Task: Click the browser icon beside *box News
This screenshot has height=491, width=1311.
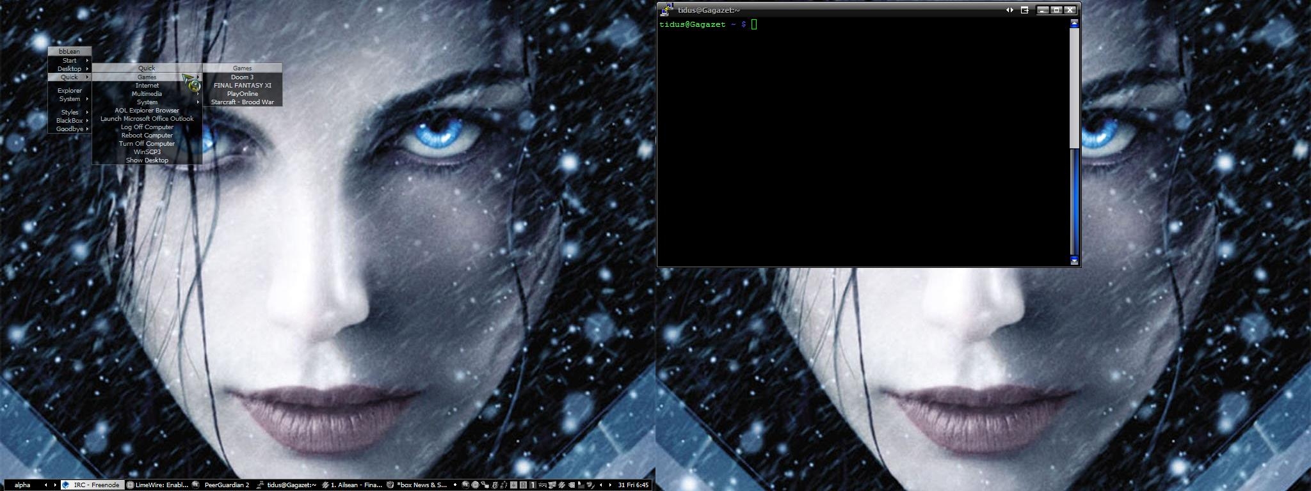Action: pyautogui.click(x=390, y=485)
